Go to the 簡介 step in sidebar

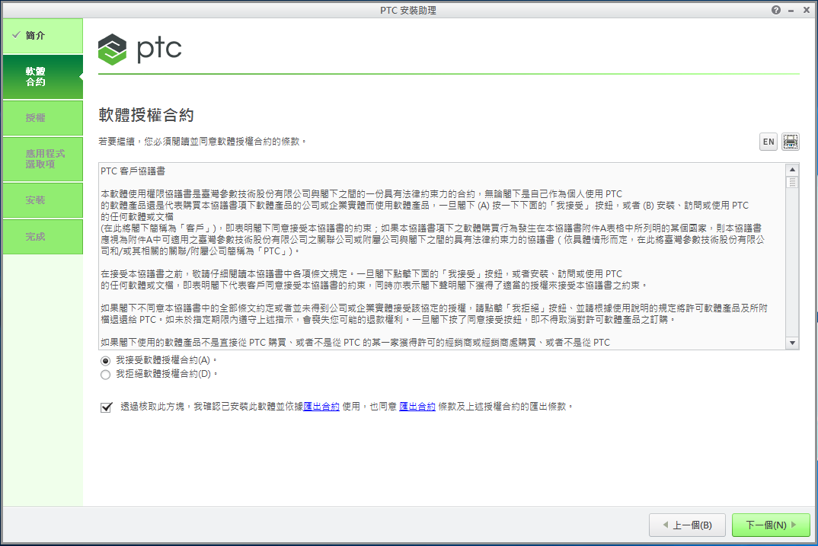(x=41, y=36)
